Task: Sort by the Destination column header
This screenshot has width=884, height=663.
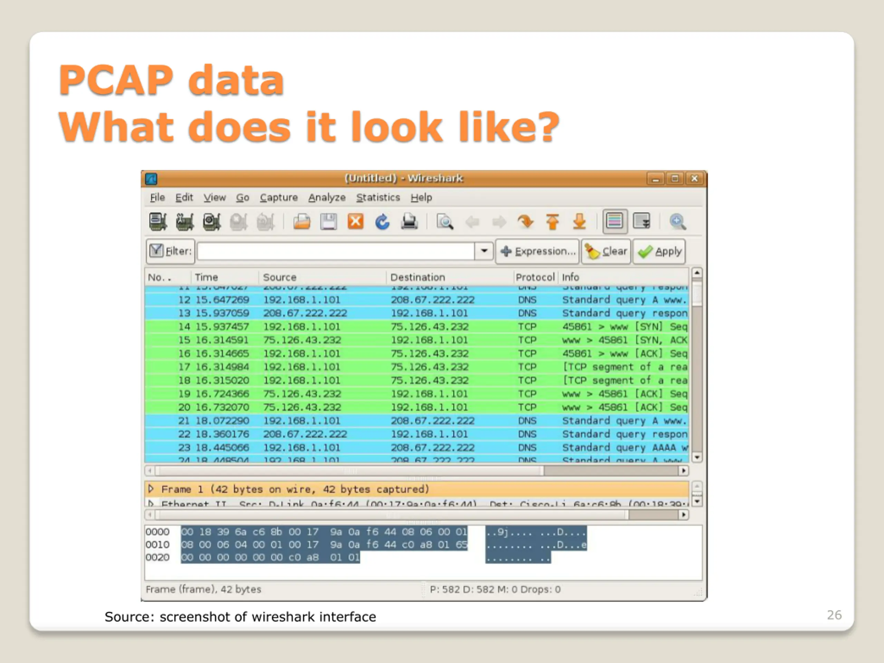Action: click(x=450, y=277)
